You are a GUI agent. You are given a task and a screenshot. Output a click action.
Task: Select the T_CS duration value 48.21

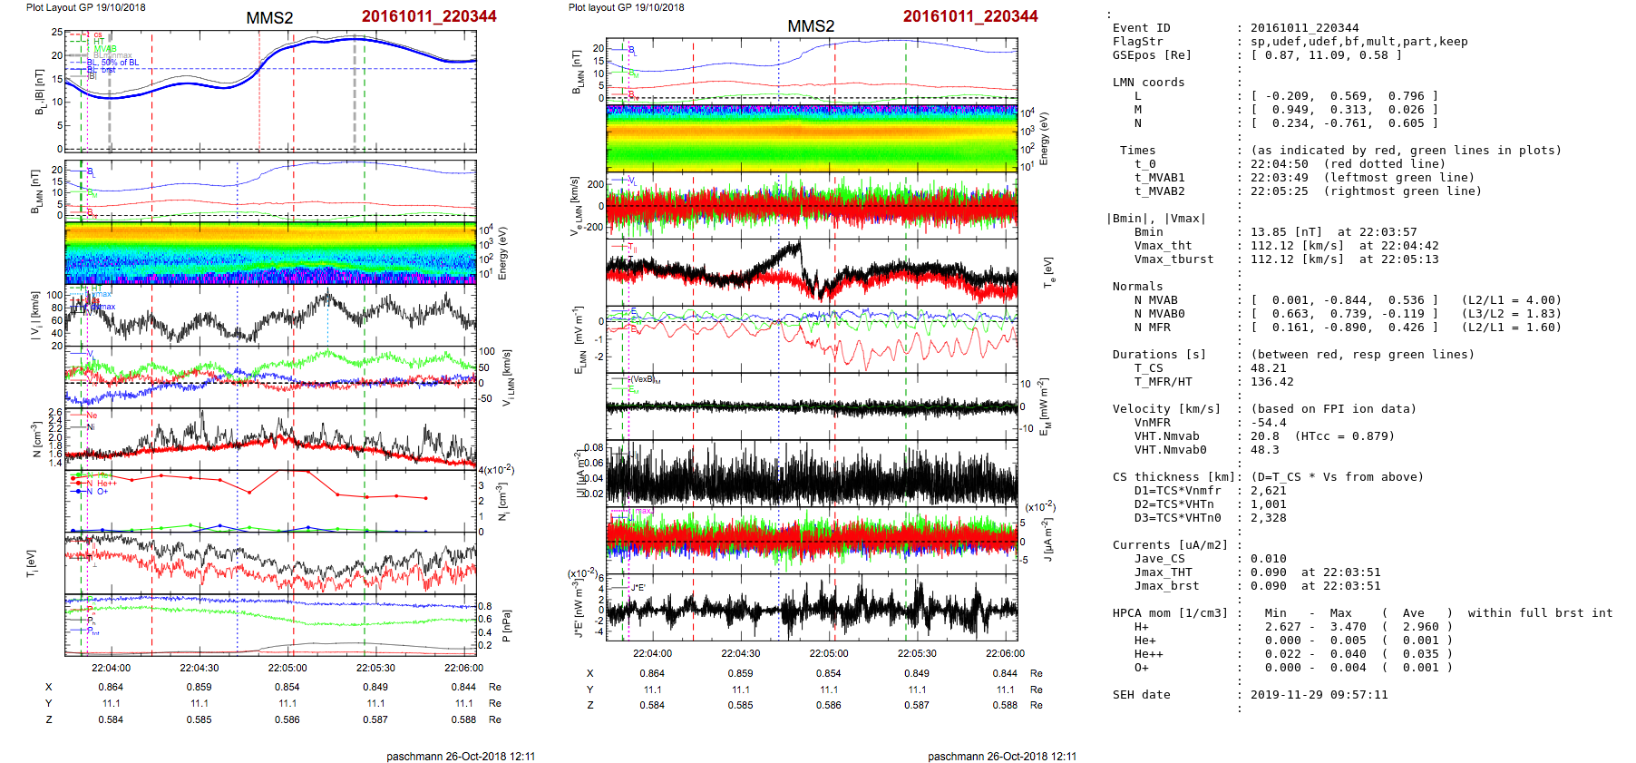pyautogui.click(x=1268, y=368)
